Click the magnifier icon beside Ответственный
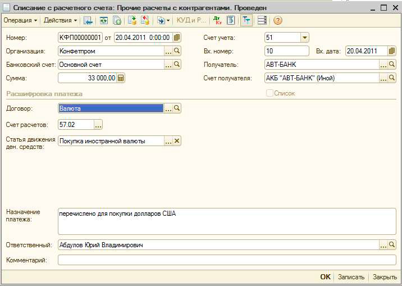This screenshot has width=402, height=286. pos(392,245)
